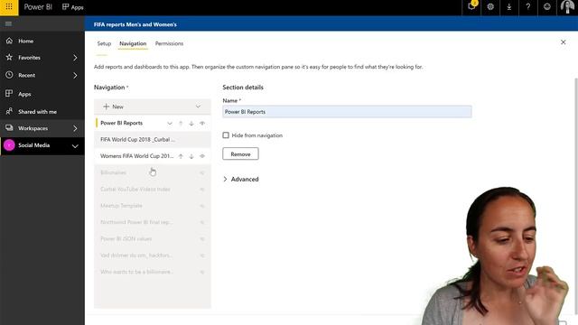578x325 pixels.
Task: Expand Recent flyout arrow
Action: pyautogui.click(x=75, y=75)
